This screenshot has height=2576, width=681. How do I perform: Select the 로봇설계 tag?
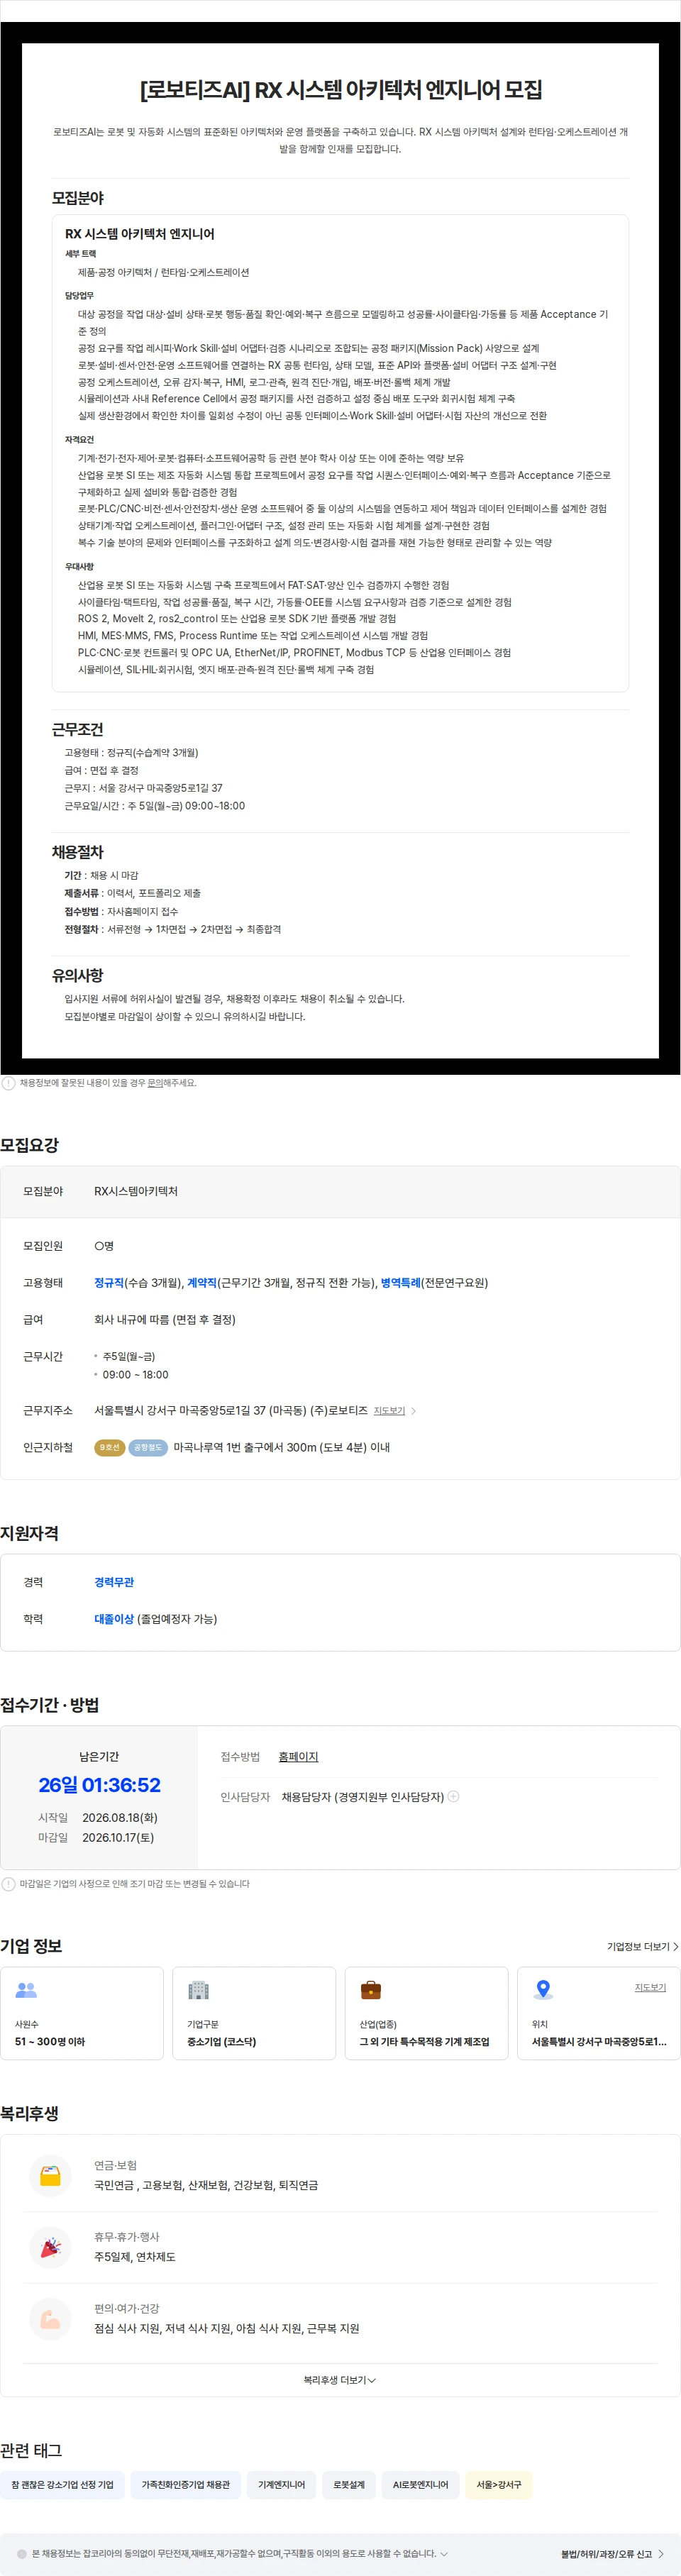349,2485
